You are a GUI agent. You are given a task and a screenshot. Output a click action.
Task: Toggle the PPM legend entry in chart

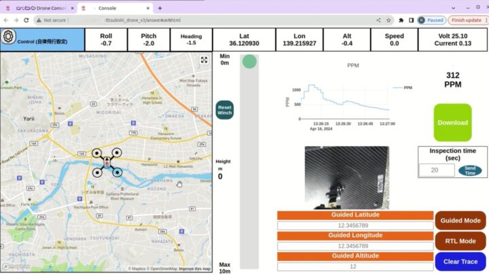click(403, 88)
